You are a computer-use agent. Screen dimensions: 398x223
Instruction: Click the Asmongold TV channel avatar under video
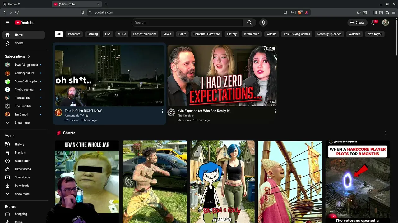pyautogui.click(x=58, y=112)
